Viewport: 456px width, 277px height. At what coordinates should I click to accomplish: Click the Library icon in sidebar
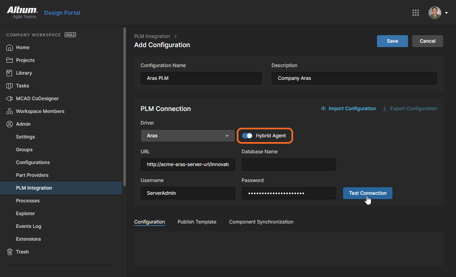[x=10, y=73]
